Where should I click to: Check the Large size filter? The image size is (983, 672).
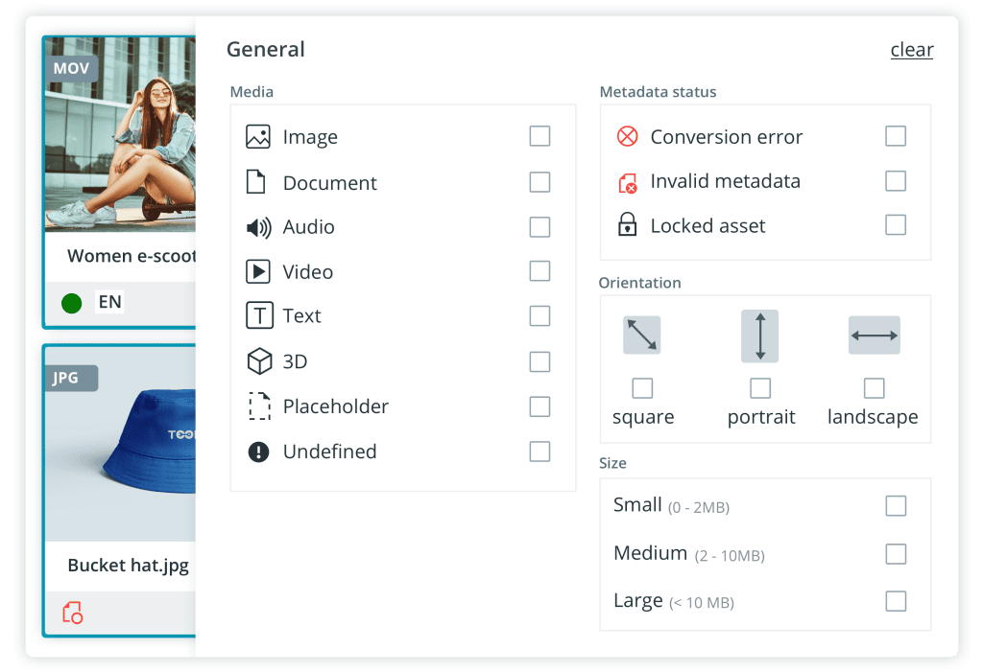(895, 601)
